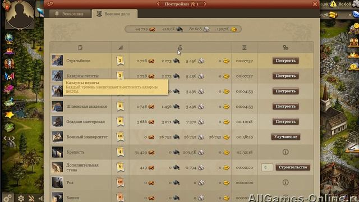
Task: Click the large gear button at bottom-left corner
Action: pyautogui.click(x=7, y=198)
